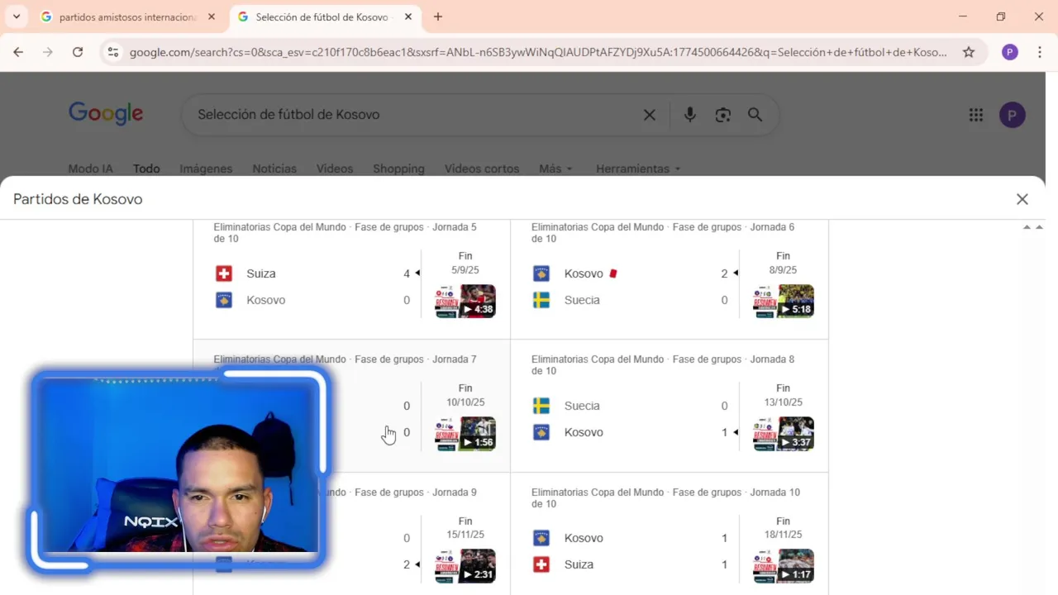Click Suiza flag in Jornada 10 match
The image size is (1058, 595).
click(541, 564)
